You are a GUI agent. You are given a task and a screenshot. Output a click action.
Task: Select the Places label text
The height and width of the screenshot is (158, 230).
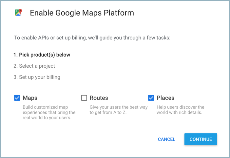[x=165, y=98]
